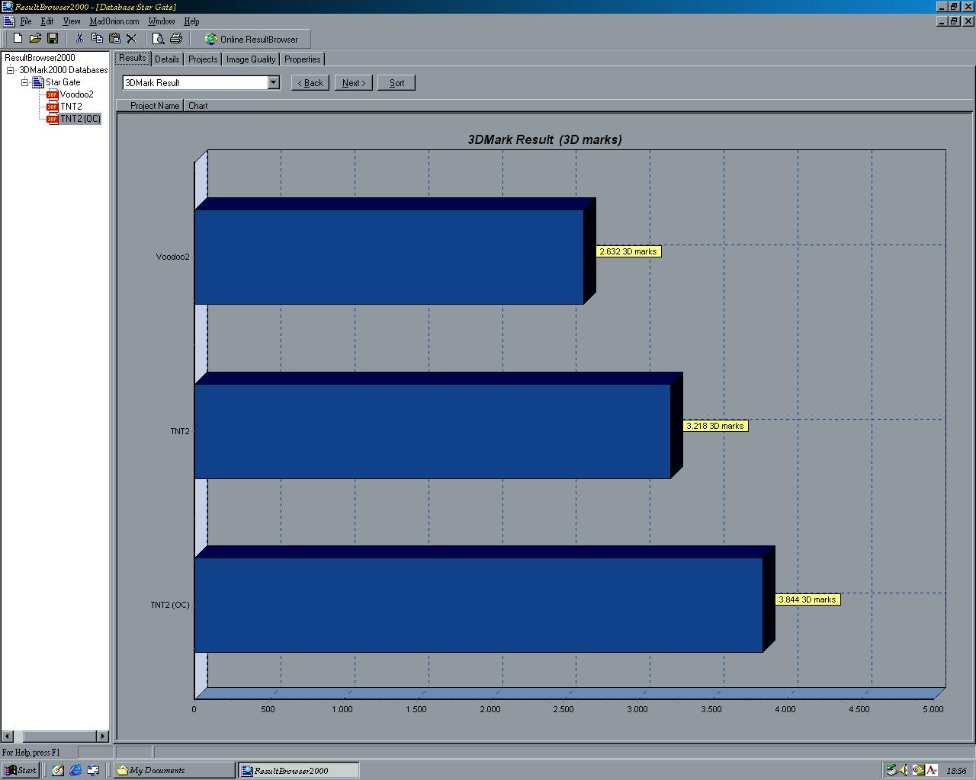Open the 3DMark Result dropdown arrow

(274, 82)
